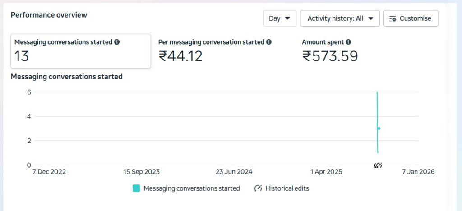
Task: Click Historical edits icon in chart legend
Action: click(258, 188)
